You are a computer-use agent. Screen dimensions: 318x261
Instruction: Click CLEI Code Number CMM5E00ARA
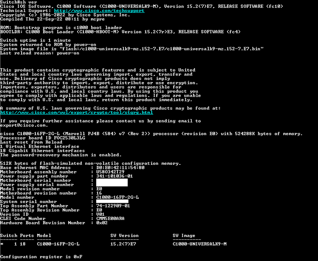click(110, 219)
